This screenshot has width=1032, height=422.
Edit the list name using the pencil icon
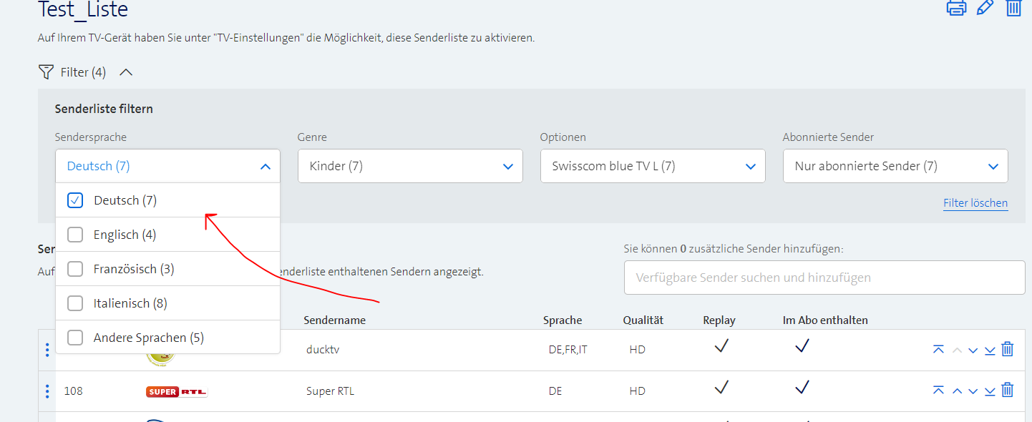pos(985,9)
